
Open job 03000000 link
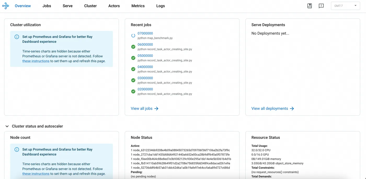point(145,78)
